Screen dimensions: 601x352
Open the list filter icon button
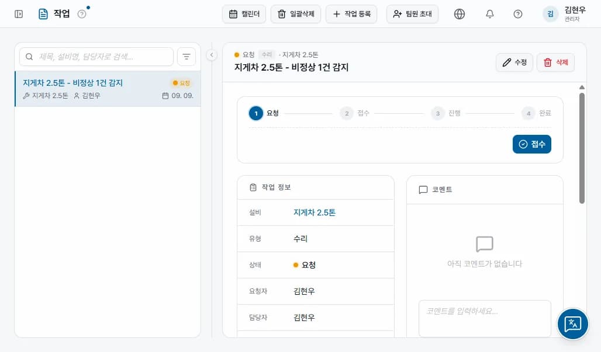pyautogui.click(x=186, y=57)
